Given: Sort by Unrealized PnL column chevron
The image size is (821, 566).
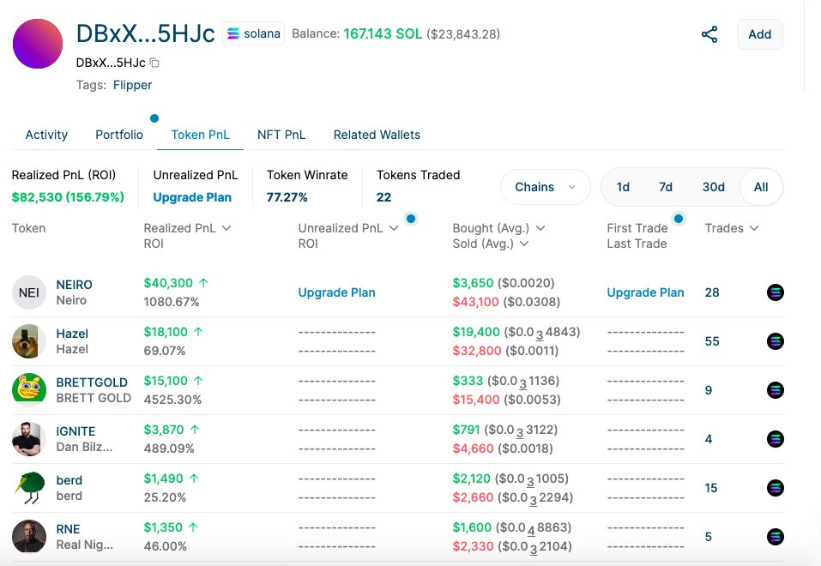Looking at the screenshot, I should click(x=394, y=228).
